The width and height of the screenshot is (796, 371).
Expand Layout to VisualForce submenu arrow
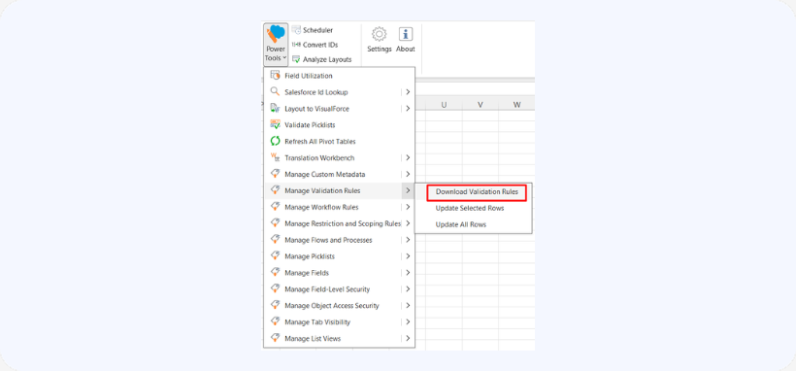(408, 108)
